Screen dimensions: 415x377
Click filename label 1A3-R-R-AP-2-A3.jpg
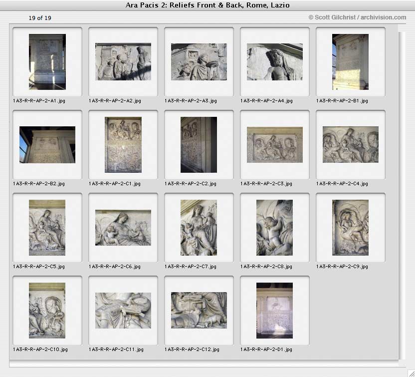191,101
